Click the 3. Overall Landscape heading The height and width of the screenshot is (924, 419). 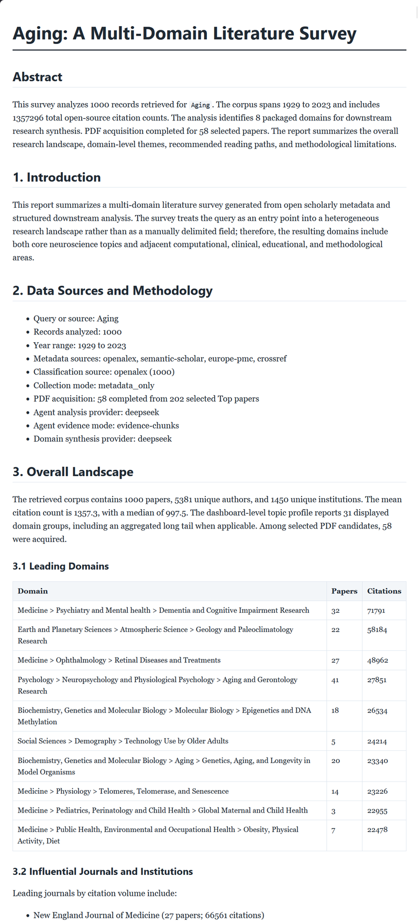tap(73, 472)
